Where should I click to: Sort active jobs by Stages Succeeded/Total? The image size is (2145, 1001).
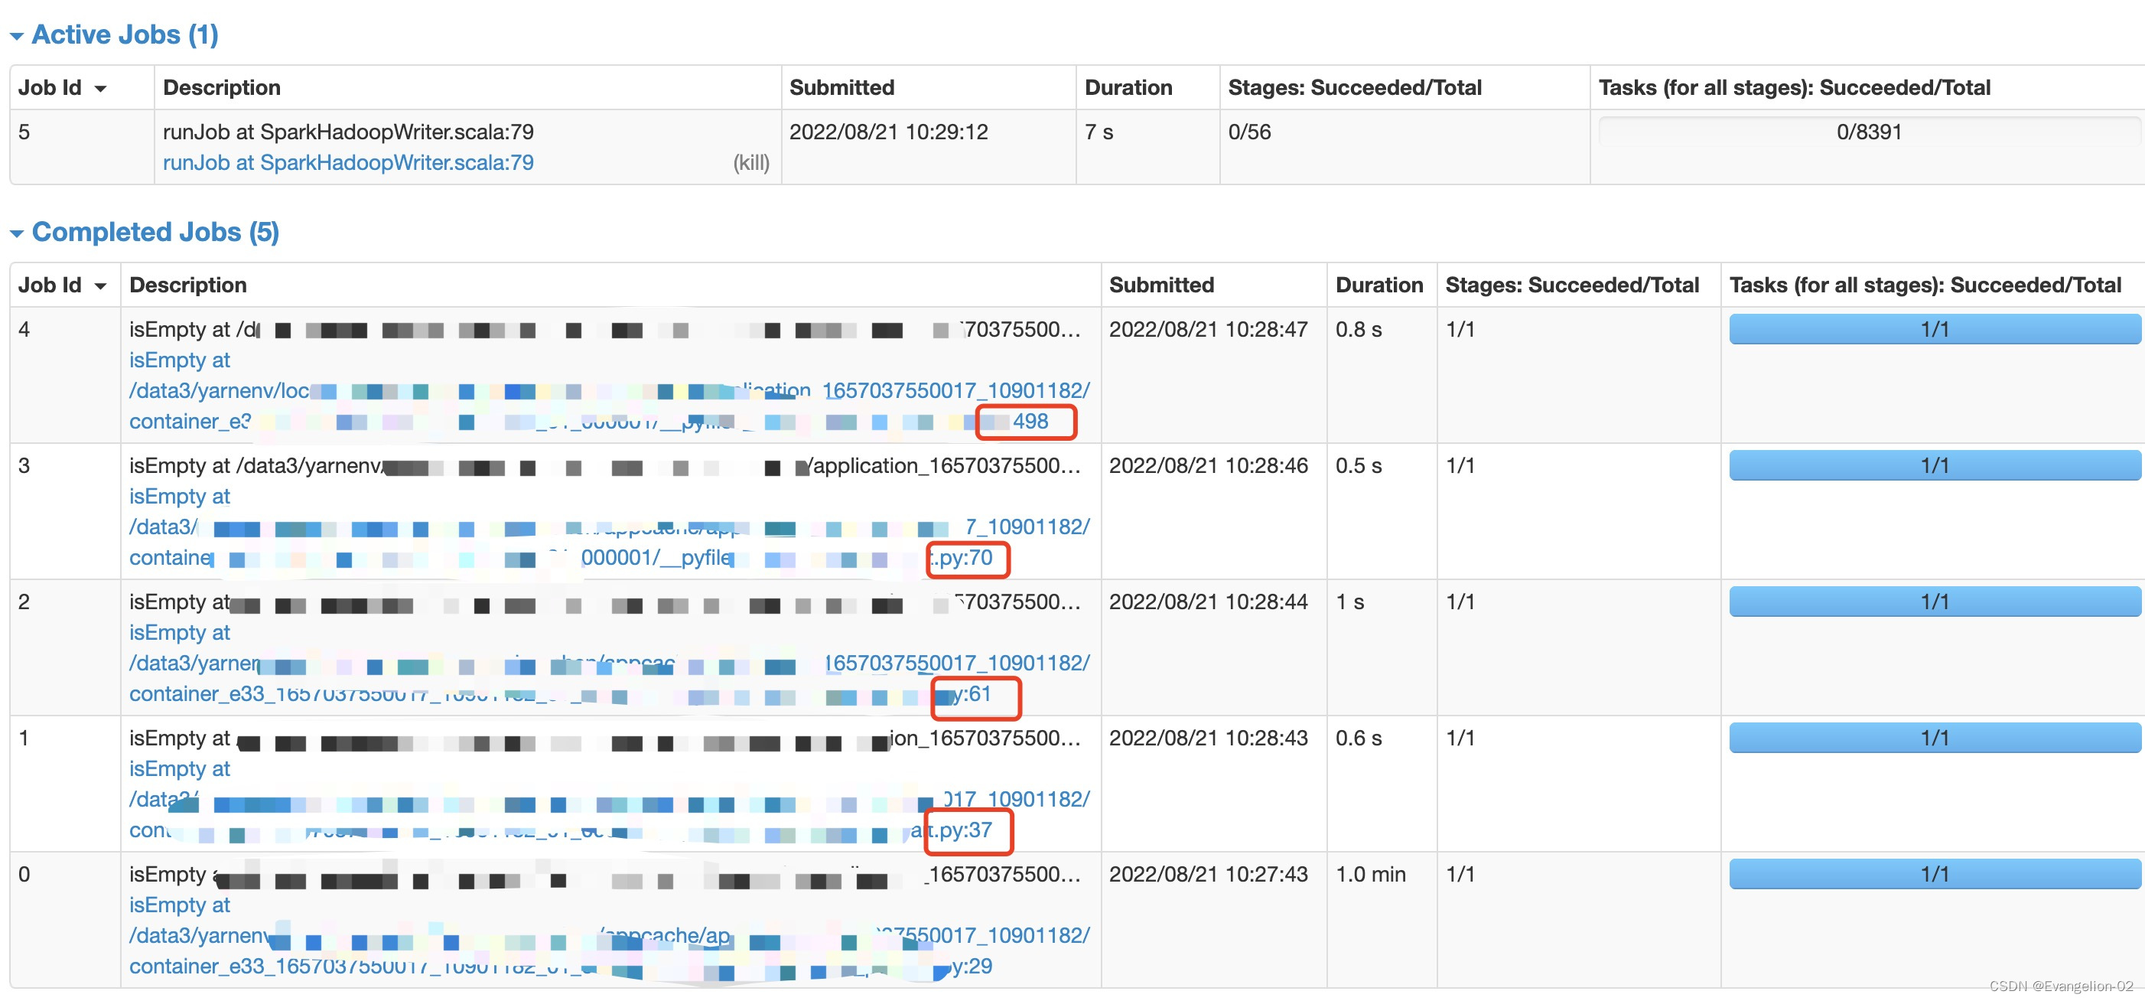1354,87
